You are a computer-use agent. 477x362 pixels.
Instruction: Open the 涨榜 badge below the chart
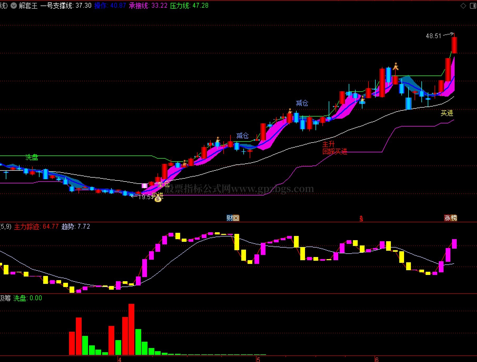(x=451, y=218)
